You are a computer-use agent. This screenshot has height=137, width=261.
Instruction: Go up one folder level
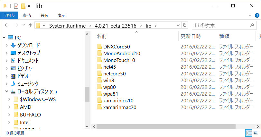coord(30,25)
